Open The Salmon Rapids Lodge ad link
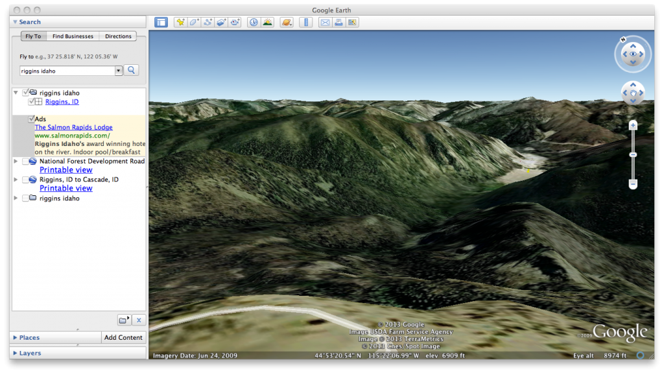The height and width of the screenshot is (373, 664). coord(74,127)
